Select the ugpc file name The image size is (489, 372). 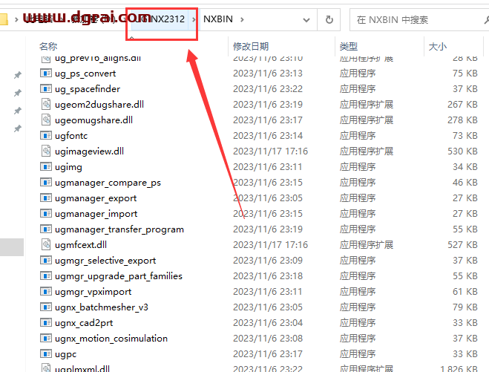coord(65,354)
